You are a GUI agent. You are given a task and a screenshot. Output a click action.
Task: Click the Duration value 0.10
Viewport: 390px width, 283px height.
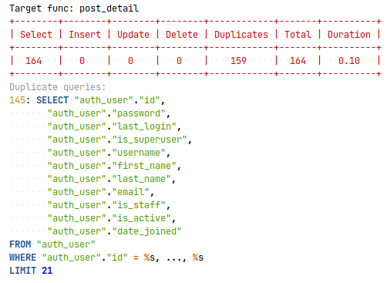[x=349, y=61]
